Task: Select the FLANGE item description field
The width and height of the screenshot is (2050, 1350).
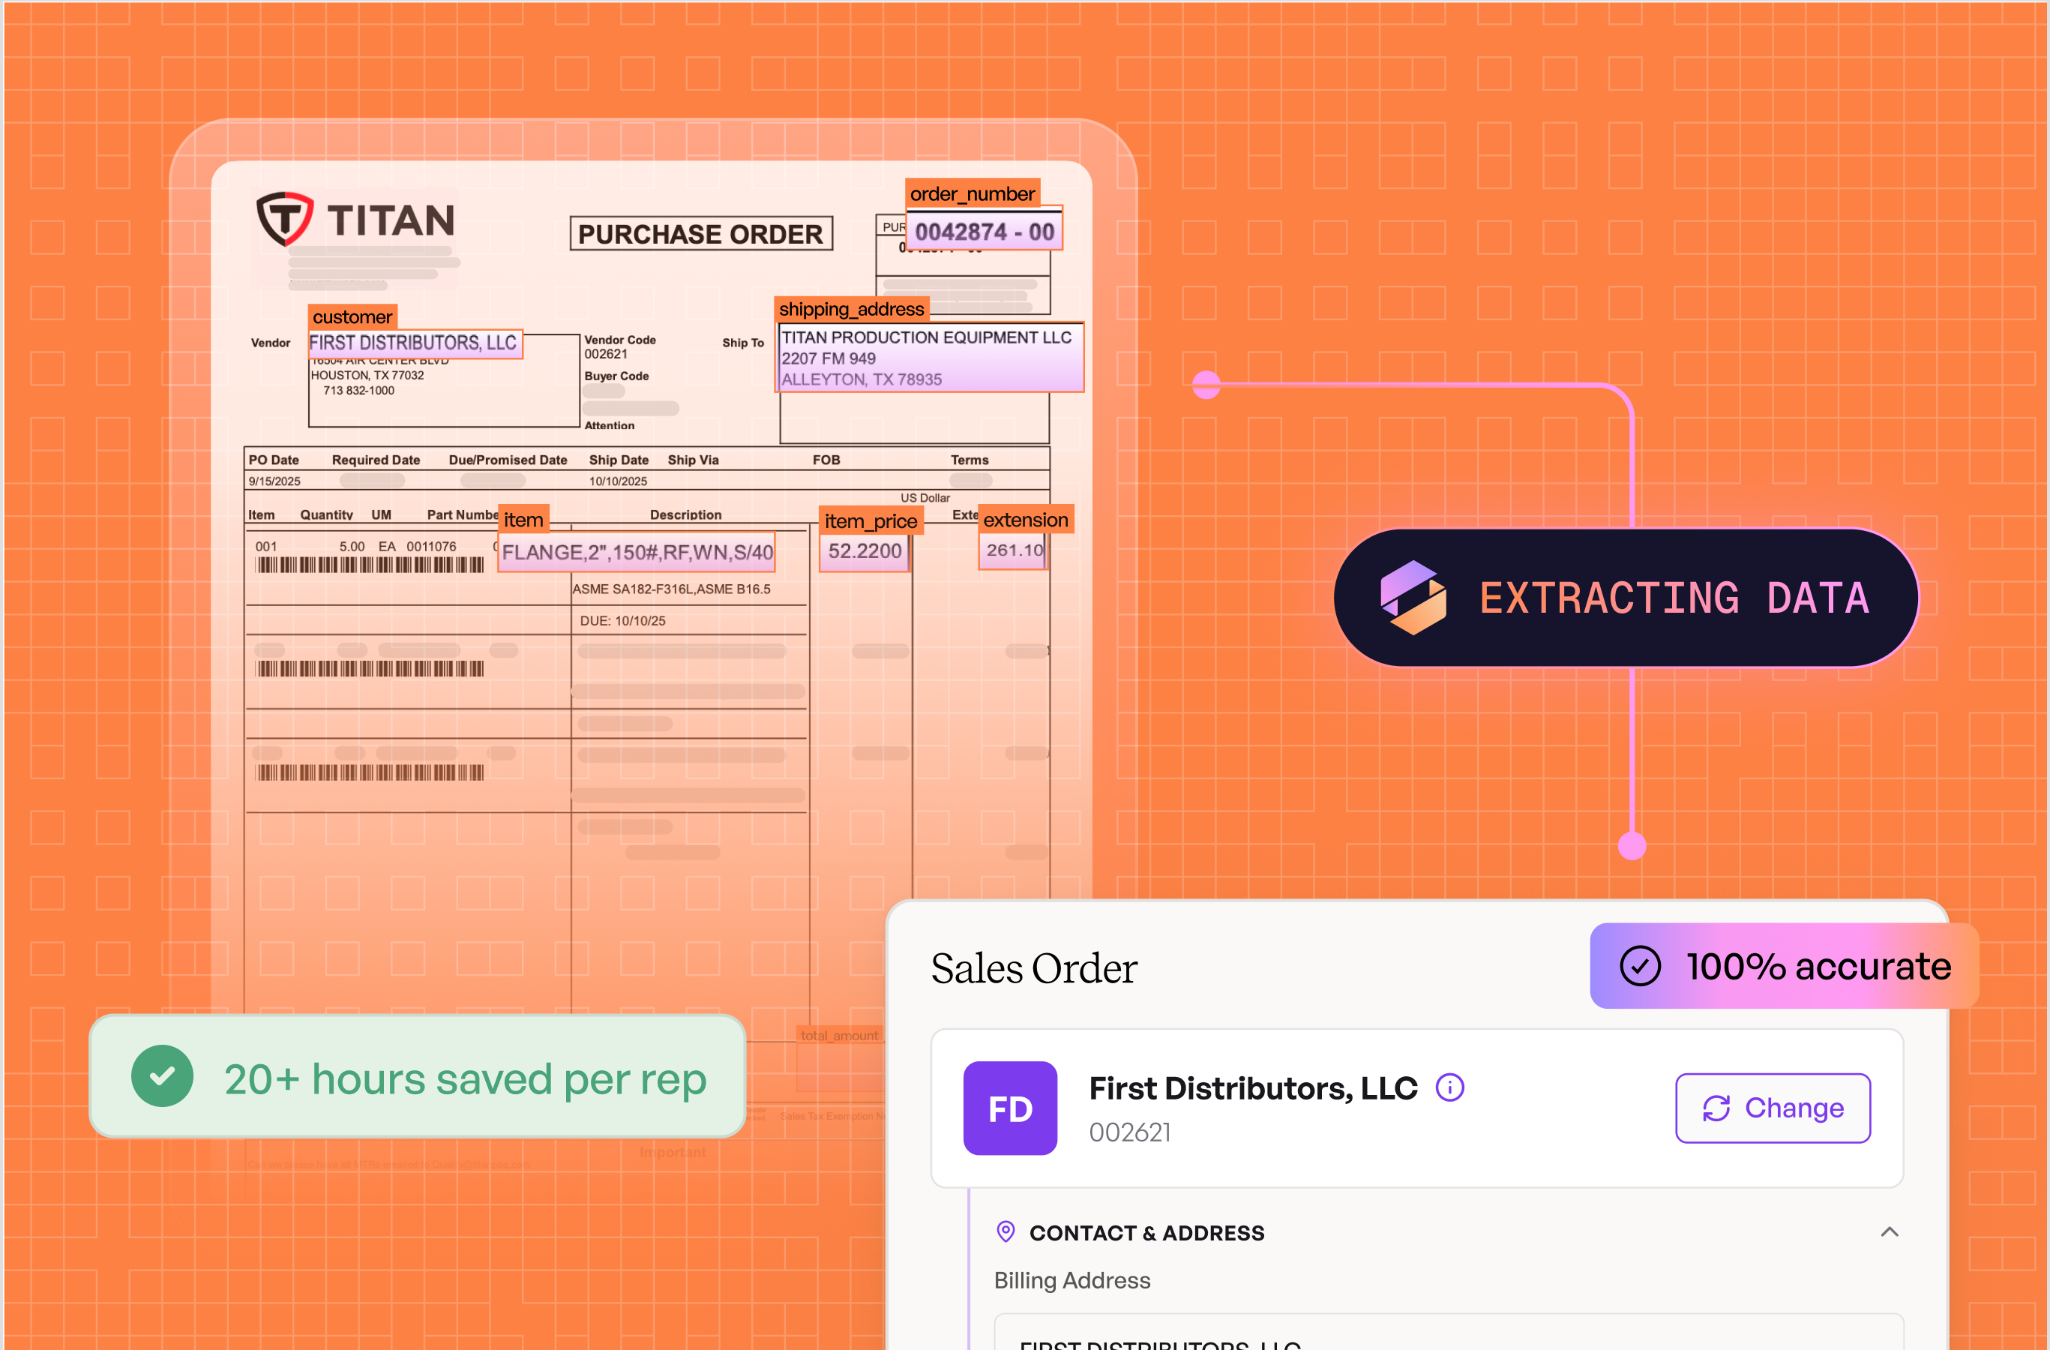Action: coord(637,552)
